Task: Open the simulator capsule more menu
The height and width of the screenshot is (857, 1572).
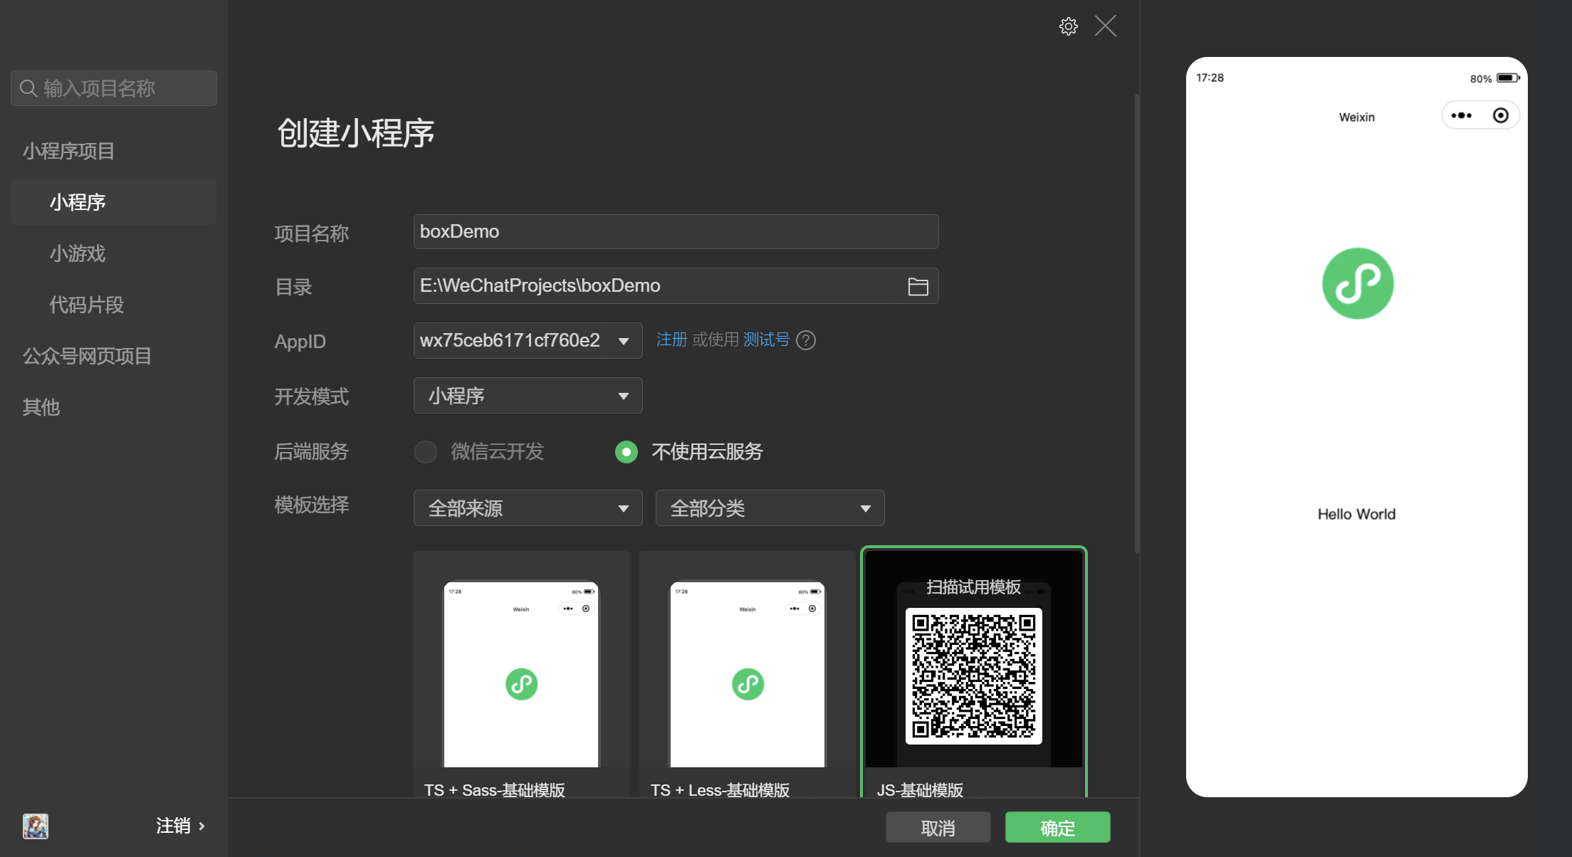Action: tap(1462, 115)
